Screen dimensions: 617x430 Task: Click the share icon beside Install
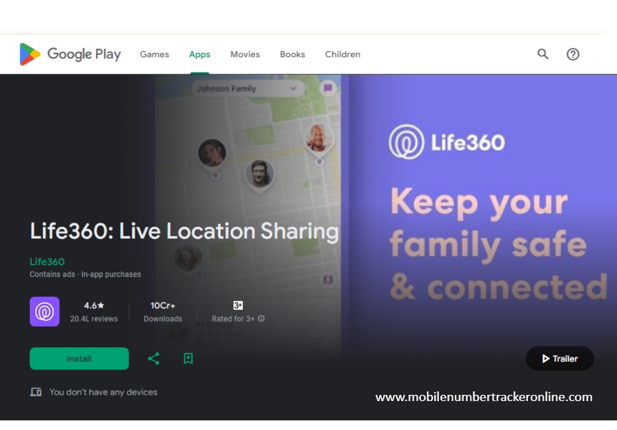coord(153,358)
